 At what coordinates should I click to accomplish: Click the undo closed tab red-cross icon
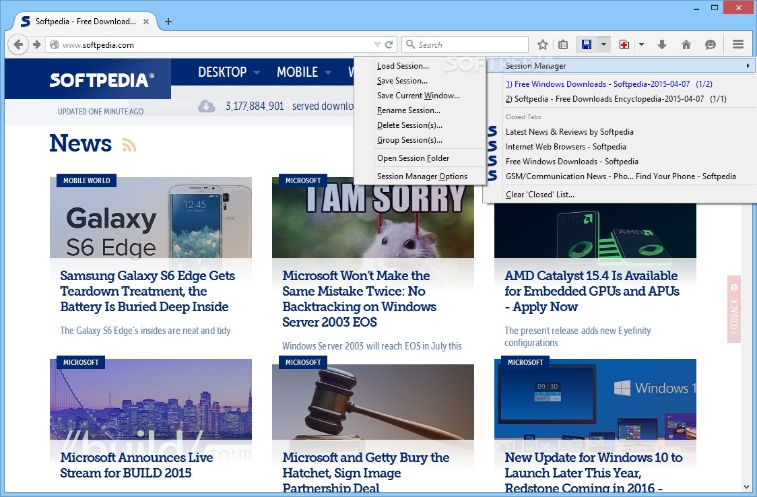tap(624, 44)
